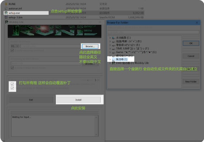
Task: Expand the (D:) drive tree node
Action: (110, 41)
